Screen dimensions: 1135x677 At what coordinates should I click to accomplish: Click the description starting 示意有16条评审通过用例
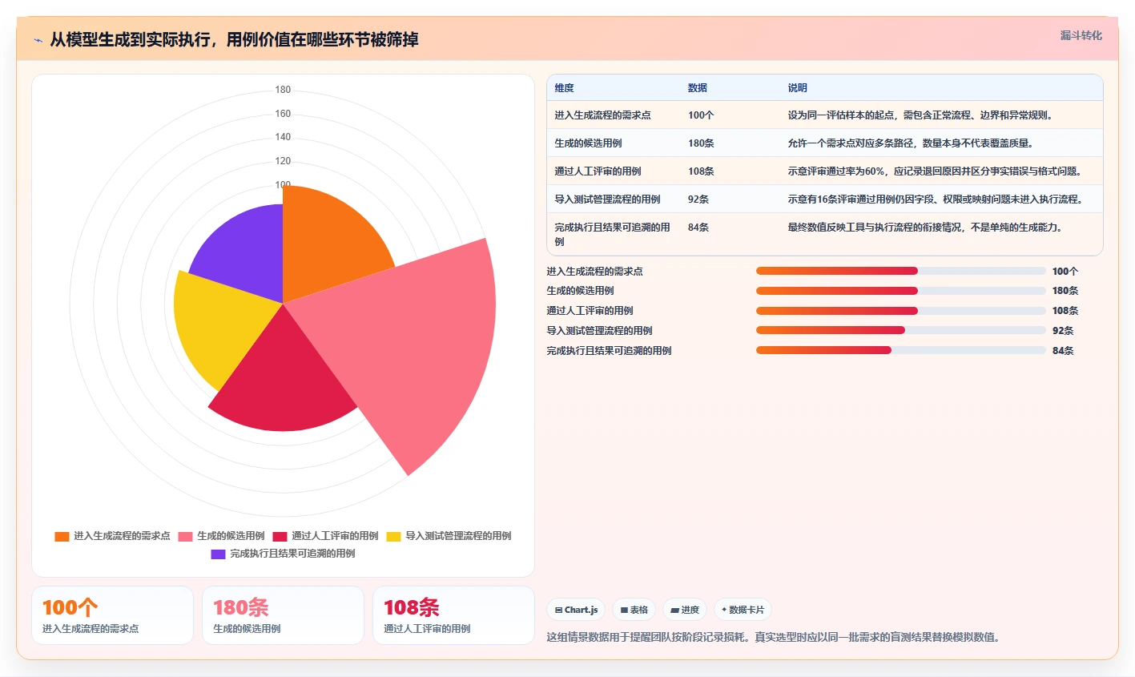point(936,199)
